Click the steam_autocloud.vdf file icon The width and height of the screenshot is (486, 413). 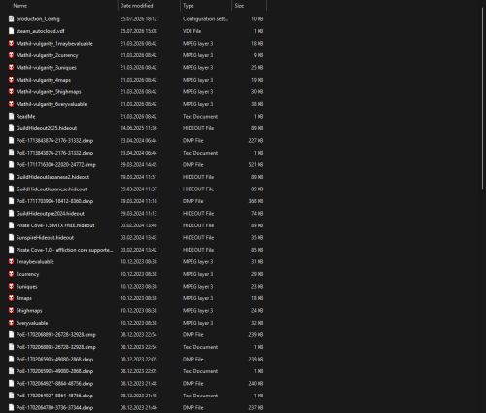11,31
